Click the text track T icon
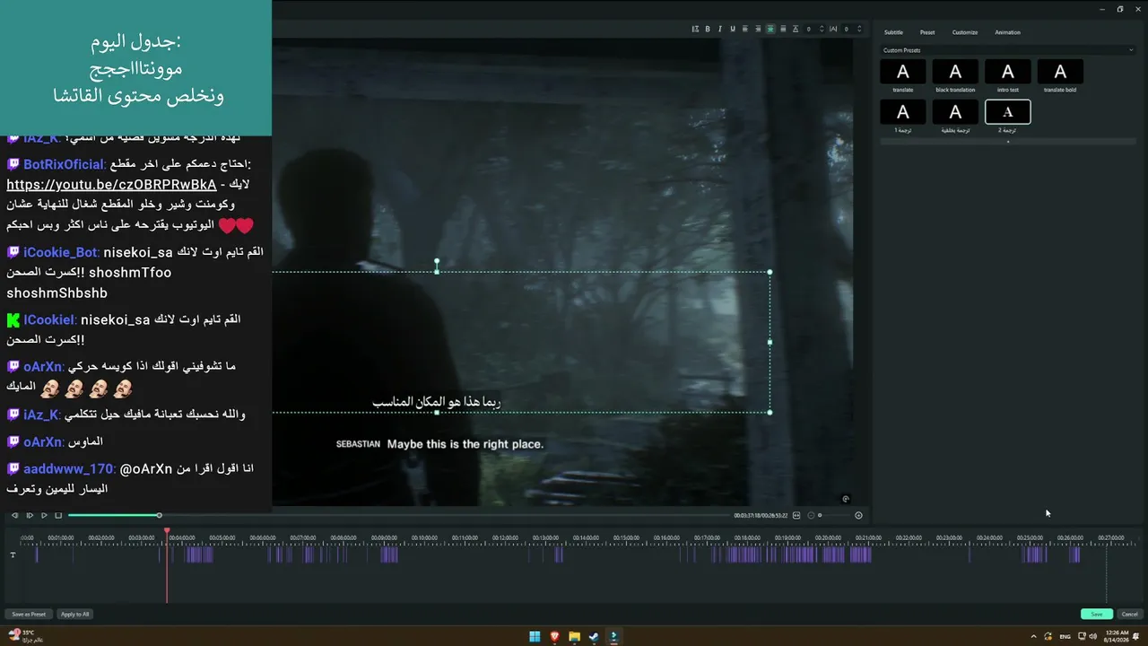 (x=13, y=555)
